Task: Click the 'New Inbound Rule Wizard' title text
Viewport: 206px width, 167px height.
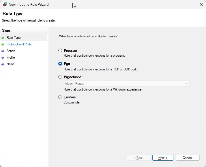Action: coord(29,5)
